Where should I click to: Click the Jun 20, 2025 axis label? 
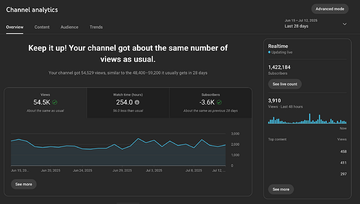tap(51, 171)
